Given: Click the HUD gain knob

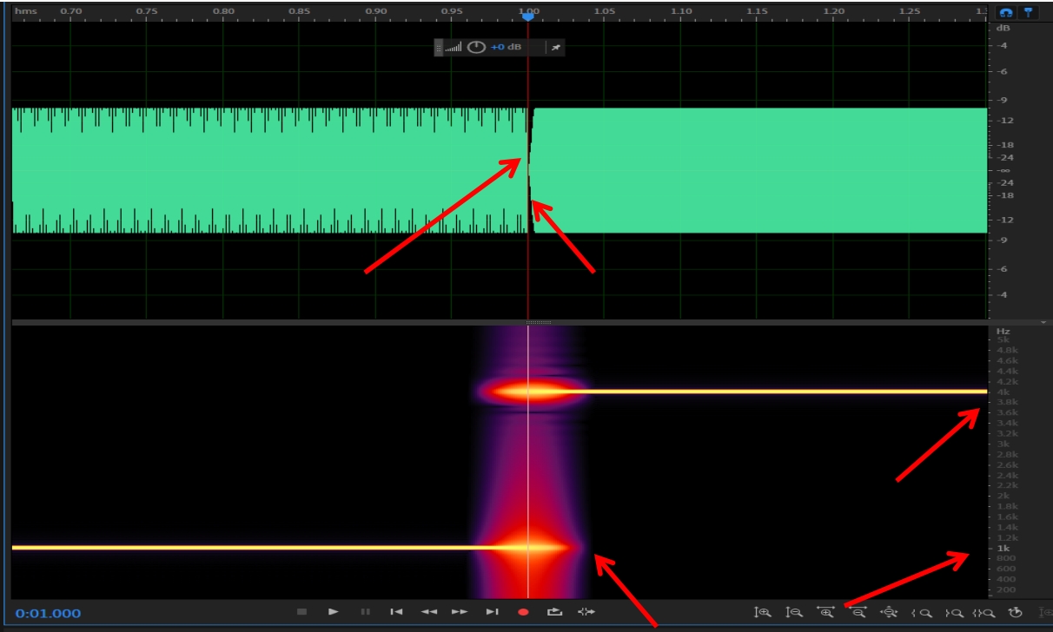Looking at the screenshot, I should pyautogui.click(x=476, y=47).
